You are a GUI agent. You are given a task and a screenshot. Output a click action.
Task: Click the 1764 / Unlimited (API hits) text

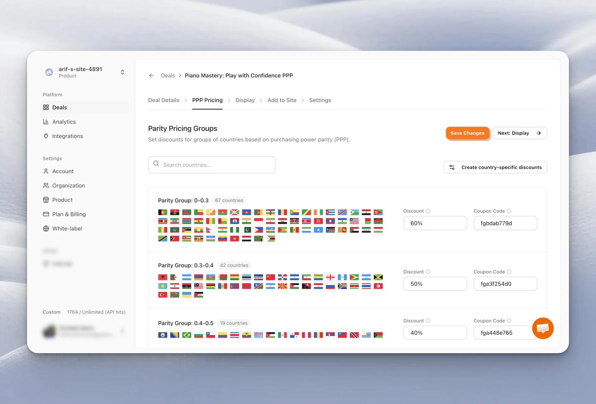(96, 312)
